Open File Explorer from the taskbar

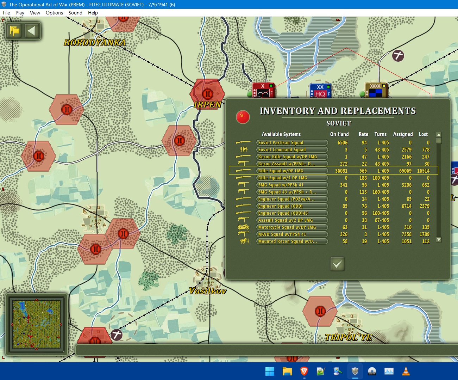pos(287,371)
